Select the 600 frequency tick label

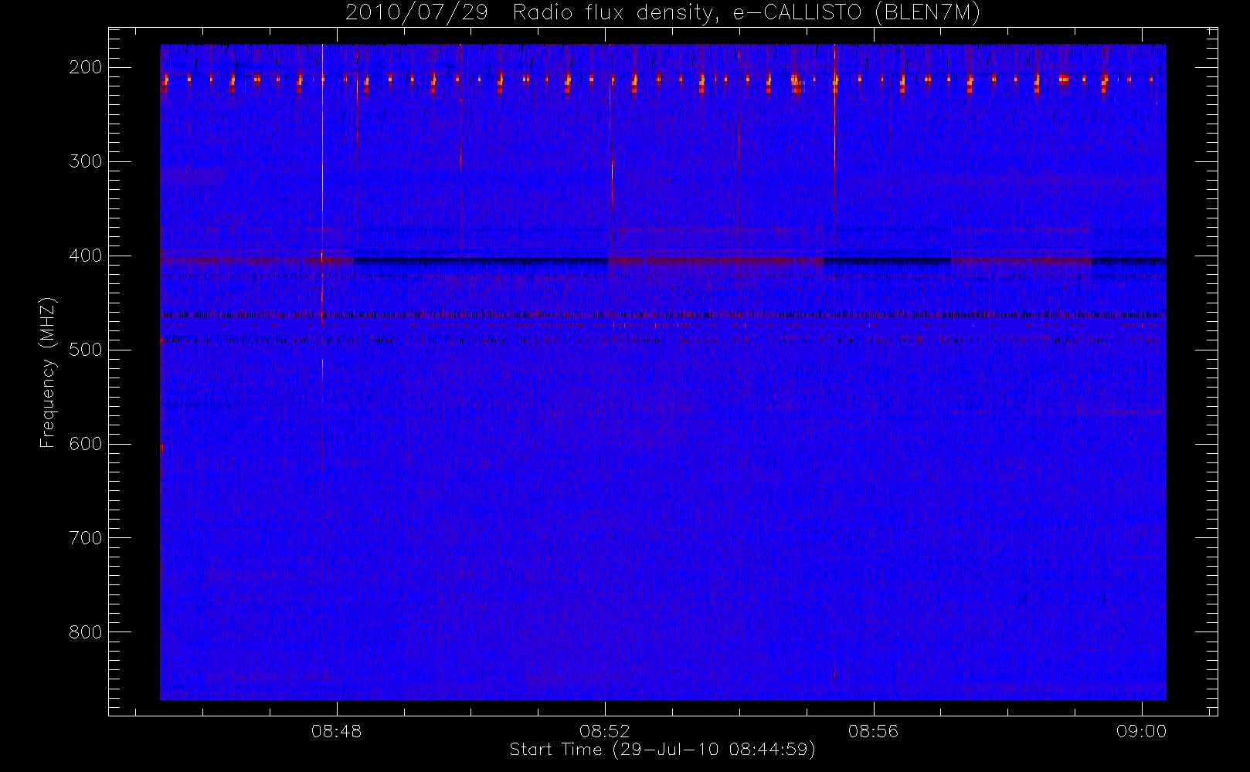coord(86,444)
